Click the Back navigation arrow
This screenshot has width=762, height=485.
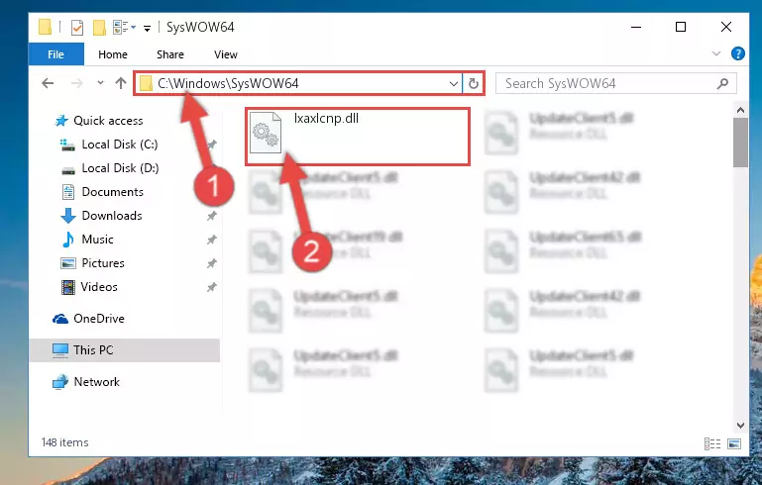pyautogui.click(x=48, y=83)
